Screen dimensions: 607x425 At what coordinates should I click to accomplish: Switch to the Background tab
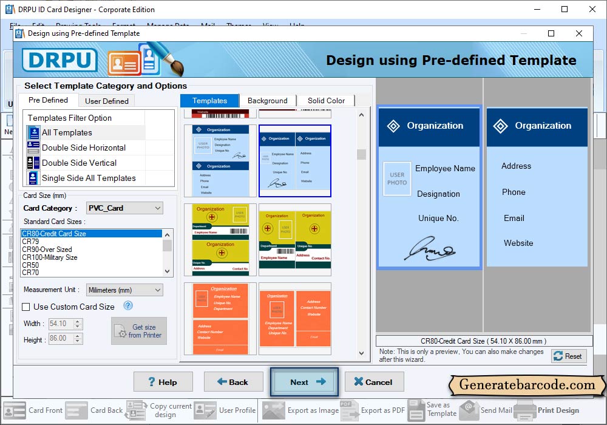click(x=268, y=101)
